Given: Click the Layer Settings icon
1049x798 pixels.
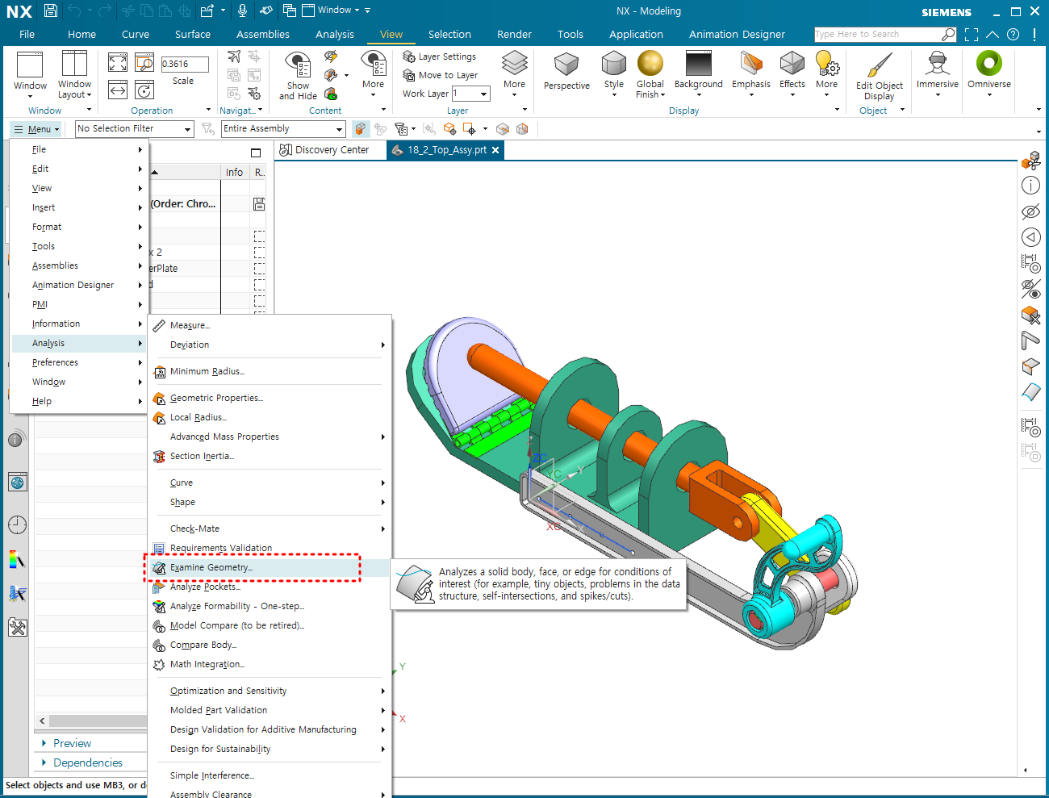Looking at the screenshot, I should point(409,56).
